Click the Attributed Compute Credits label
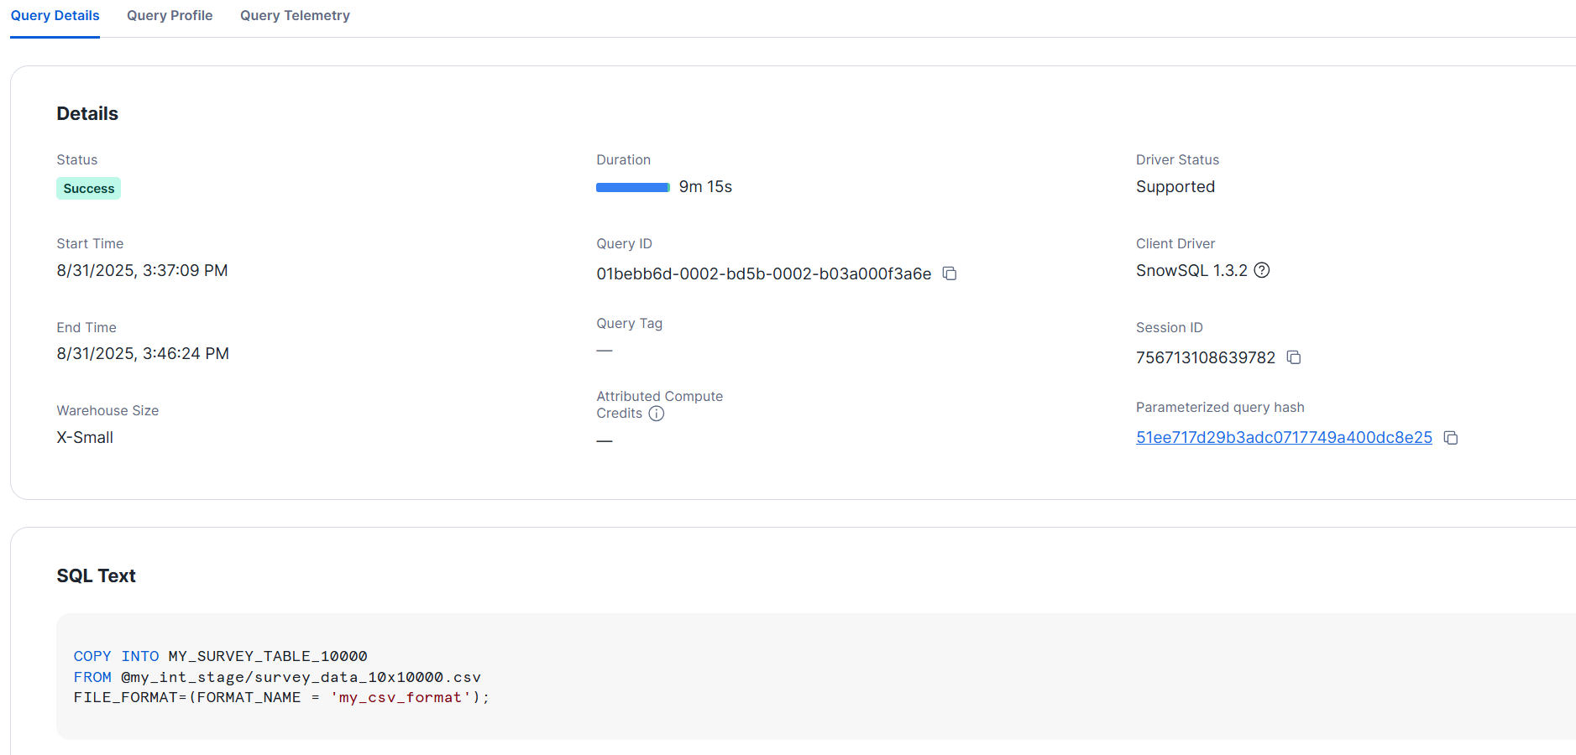1576x755 pixels. click(659, 404)
